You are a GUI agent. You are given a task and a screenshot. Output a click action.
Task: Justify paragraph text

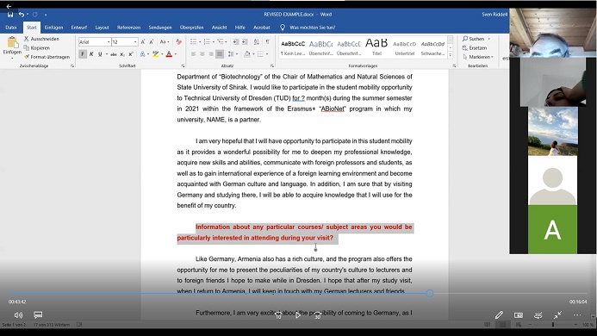[x=220, y=54]
